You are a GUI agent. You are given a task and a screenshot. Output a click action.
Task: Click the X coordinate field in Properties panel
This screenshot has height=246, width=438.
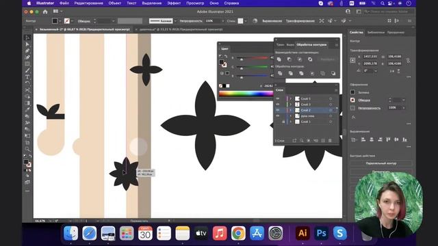(370, 57)
